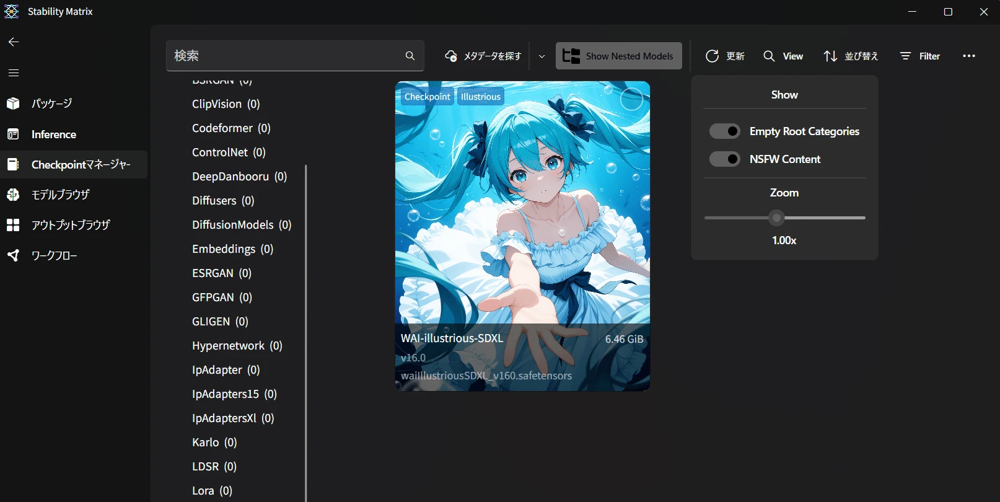Open the Checkpointマネージャー page

point(74,164)
